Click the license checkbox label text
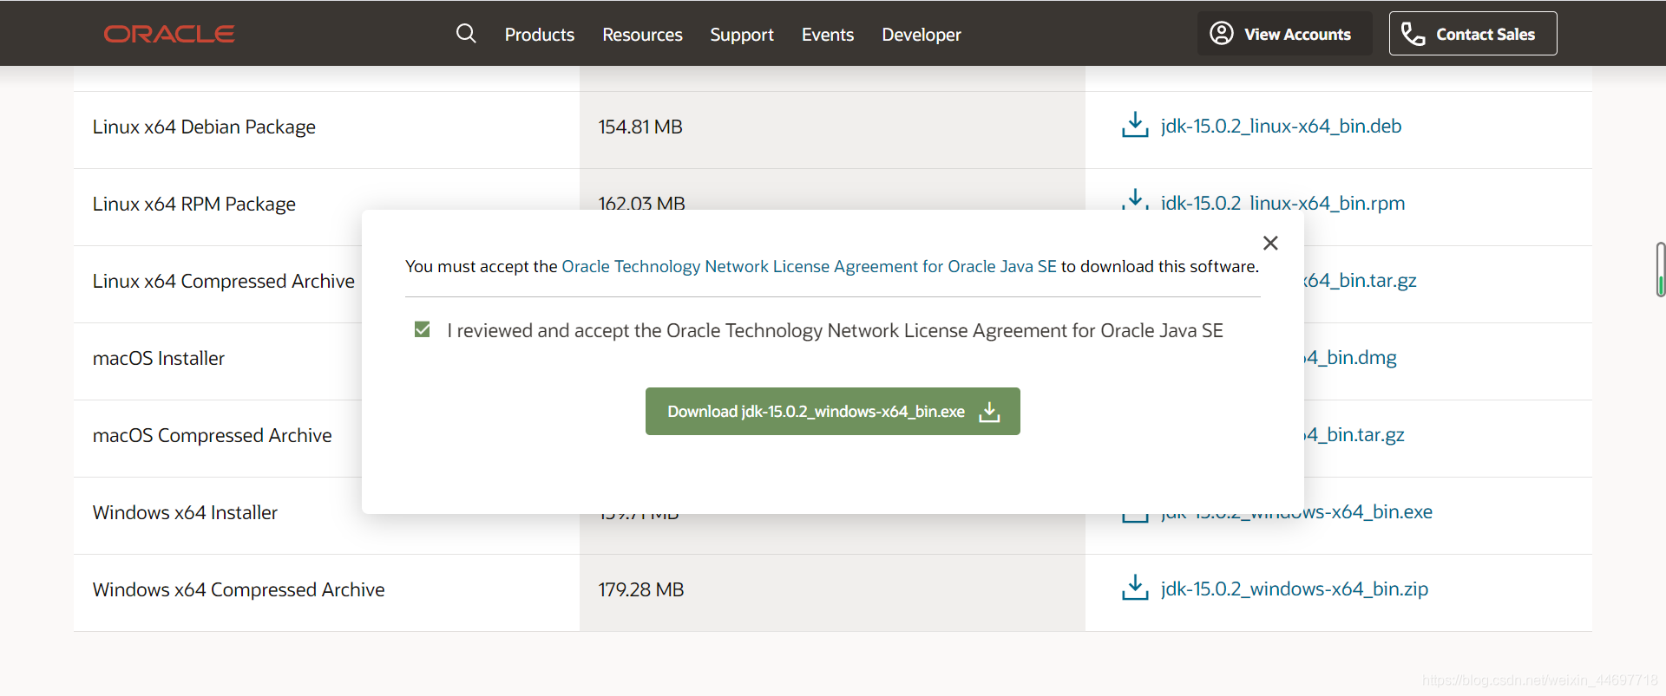This screenshot has height=696, width=1666. 835,330
